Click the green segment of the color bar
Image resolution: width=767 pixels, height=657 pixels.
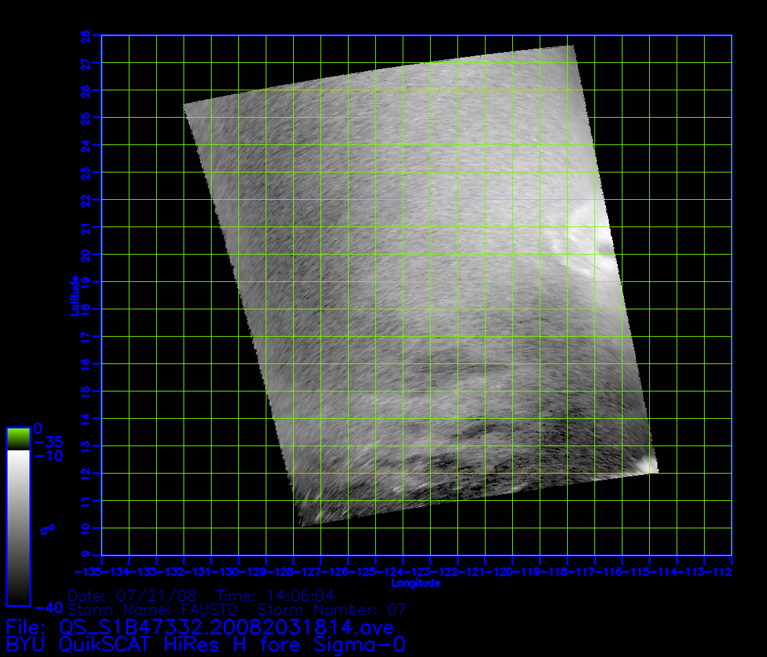(18, 439)
